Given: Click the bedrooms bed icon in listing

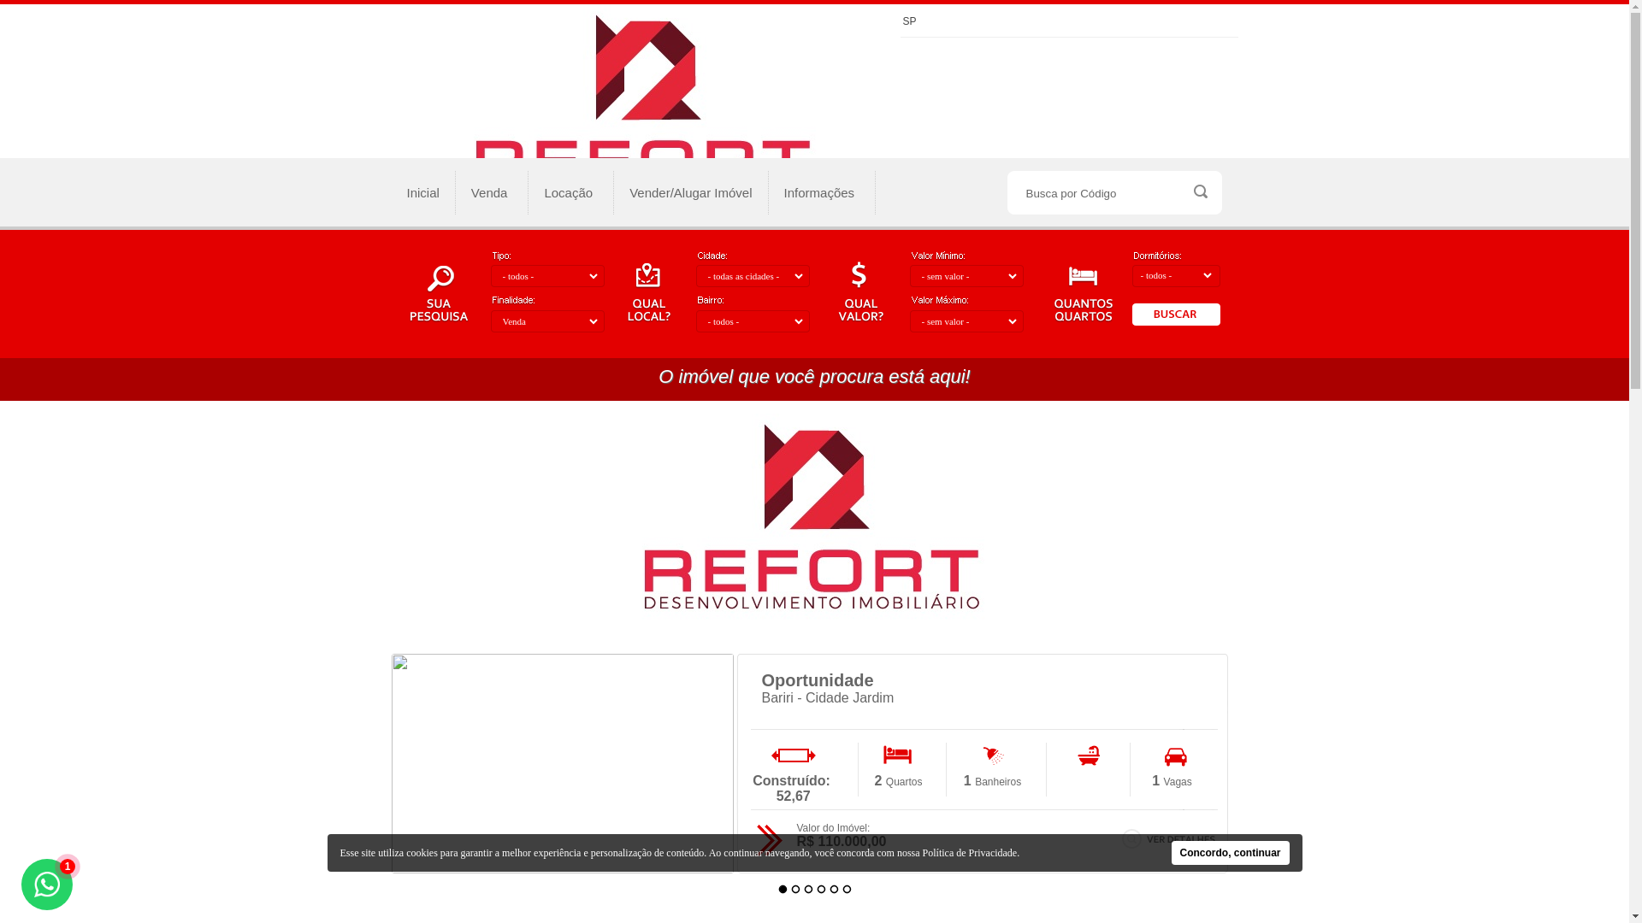Looking at the screenshot, I should coord(897,755).
